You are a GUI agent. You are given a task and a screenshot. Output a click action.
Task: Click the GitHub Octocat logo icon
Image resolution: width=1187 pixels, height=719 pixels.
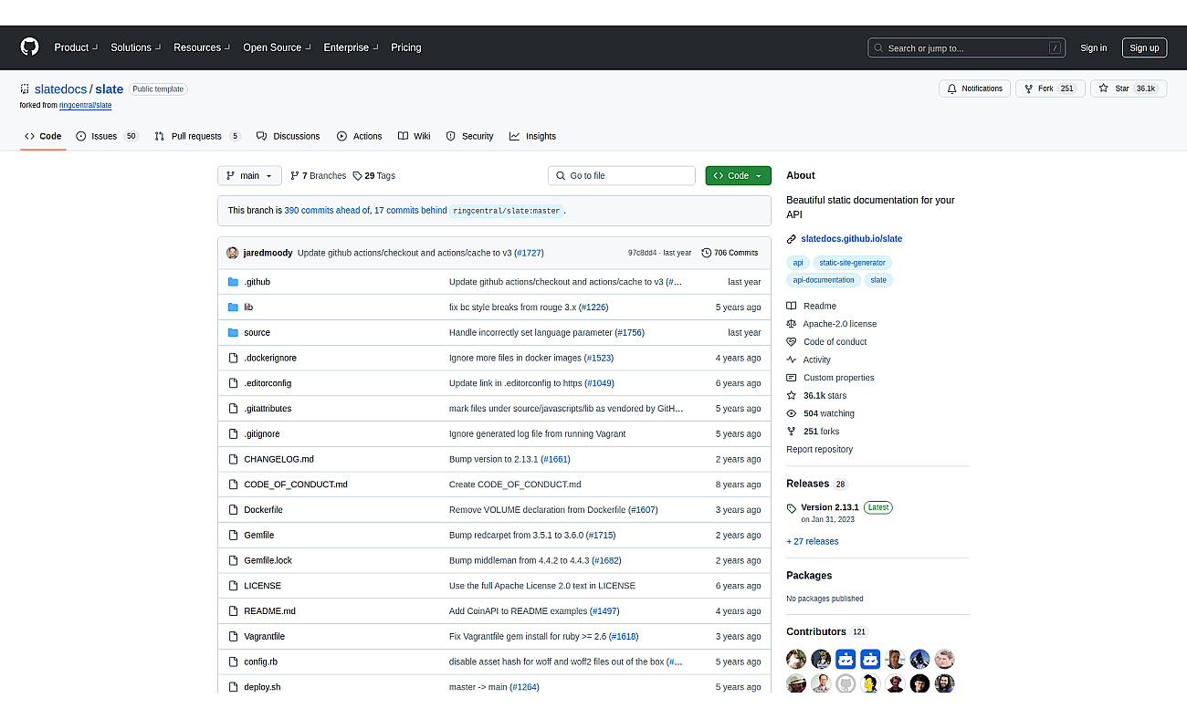coord(30,47)
